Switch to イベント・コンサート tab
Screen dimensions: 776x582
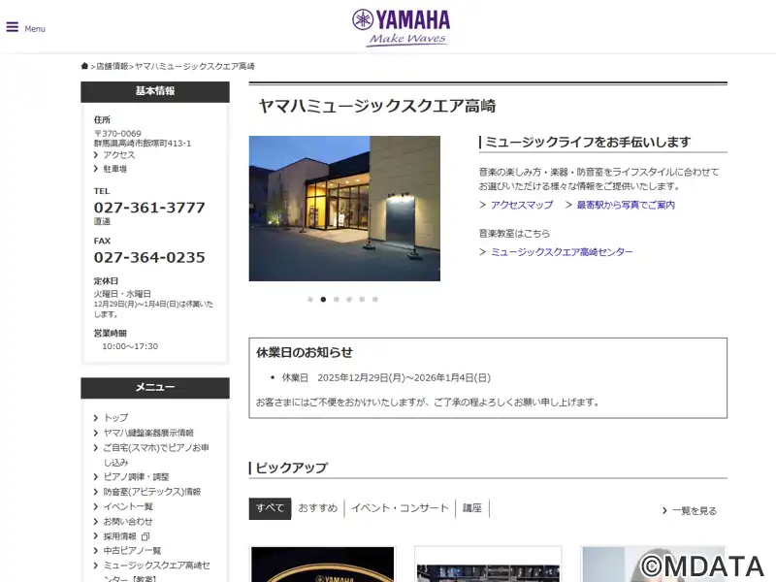tap(400, 508)
